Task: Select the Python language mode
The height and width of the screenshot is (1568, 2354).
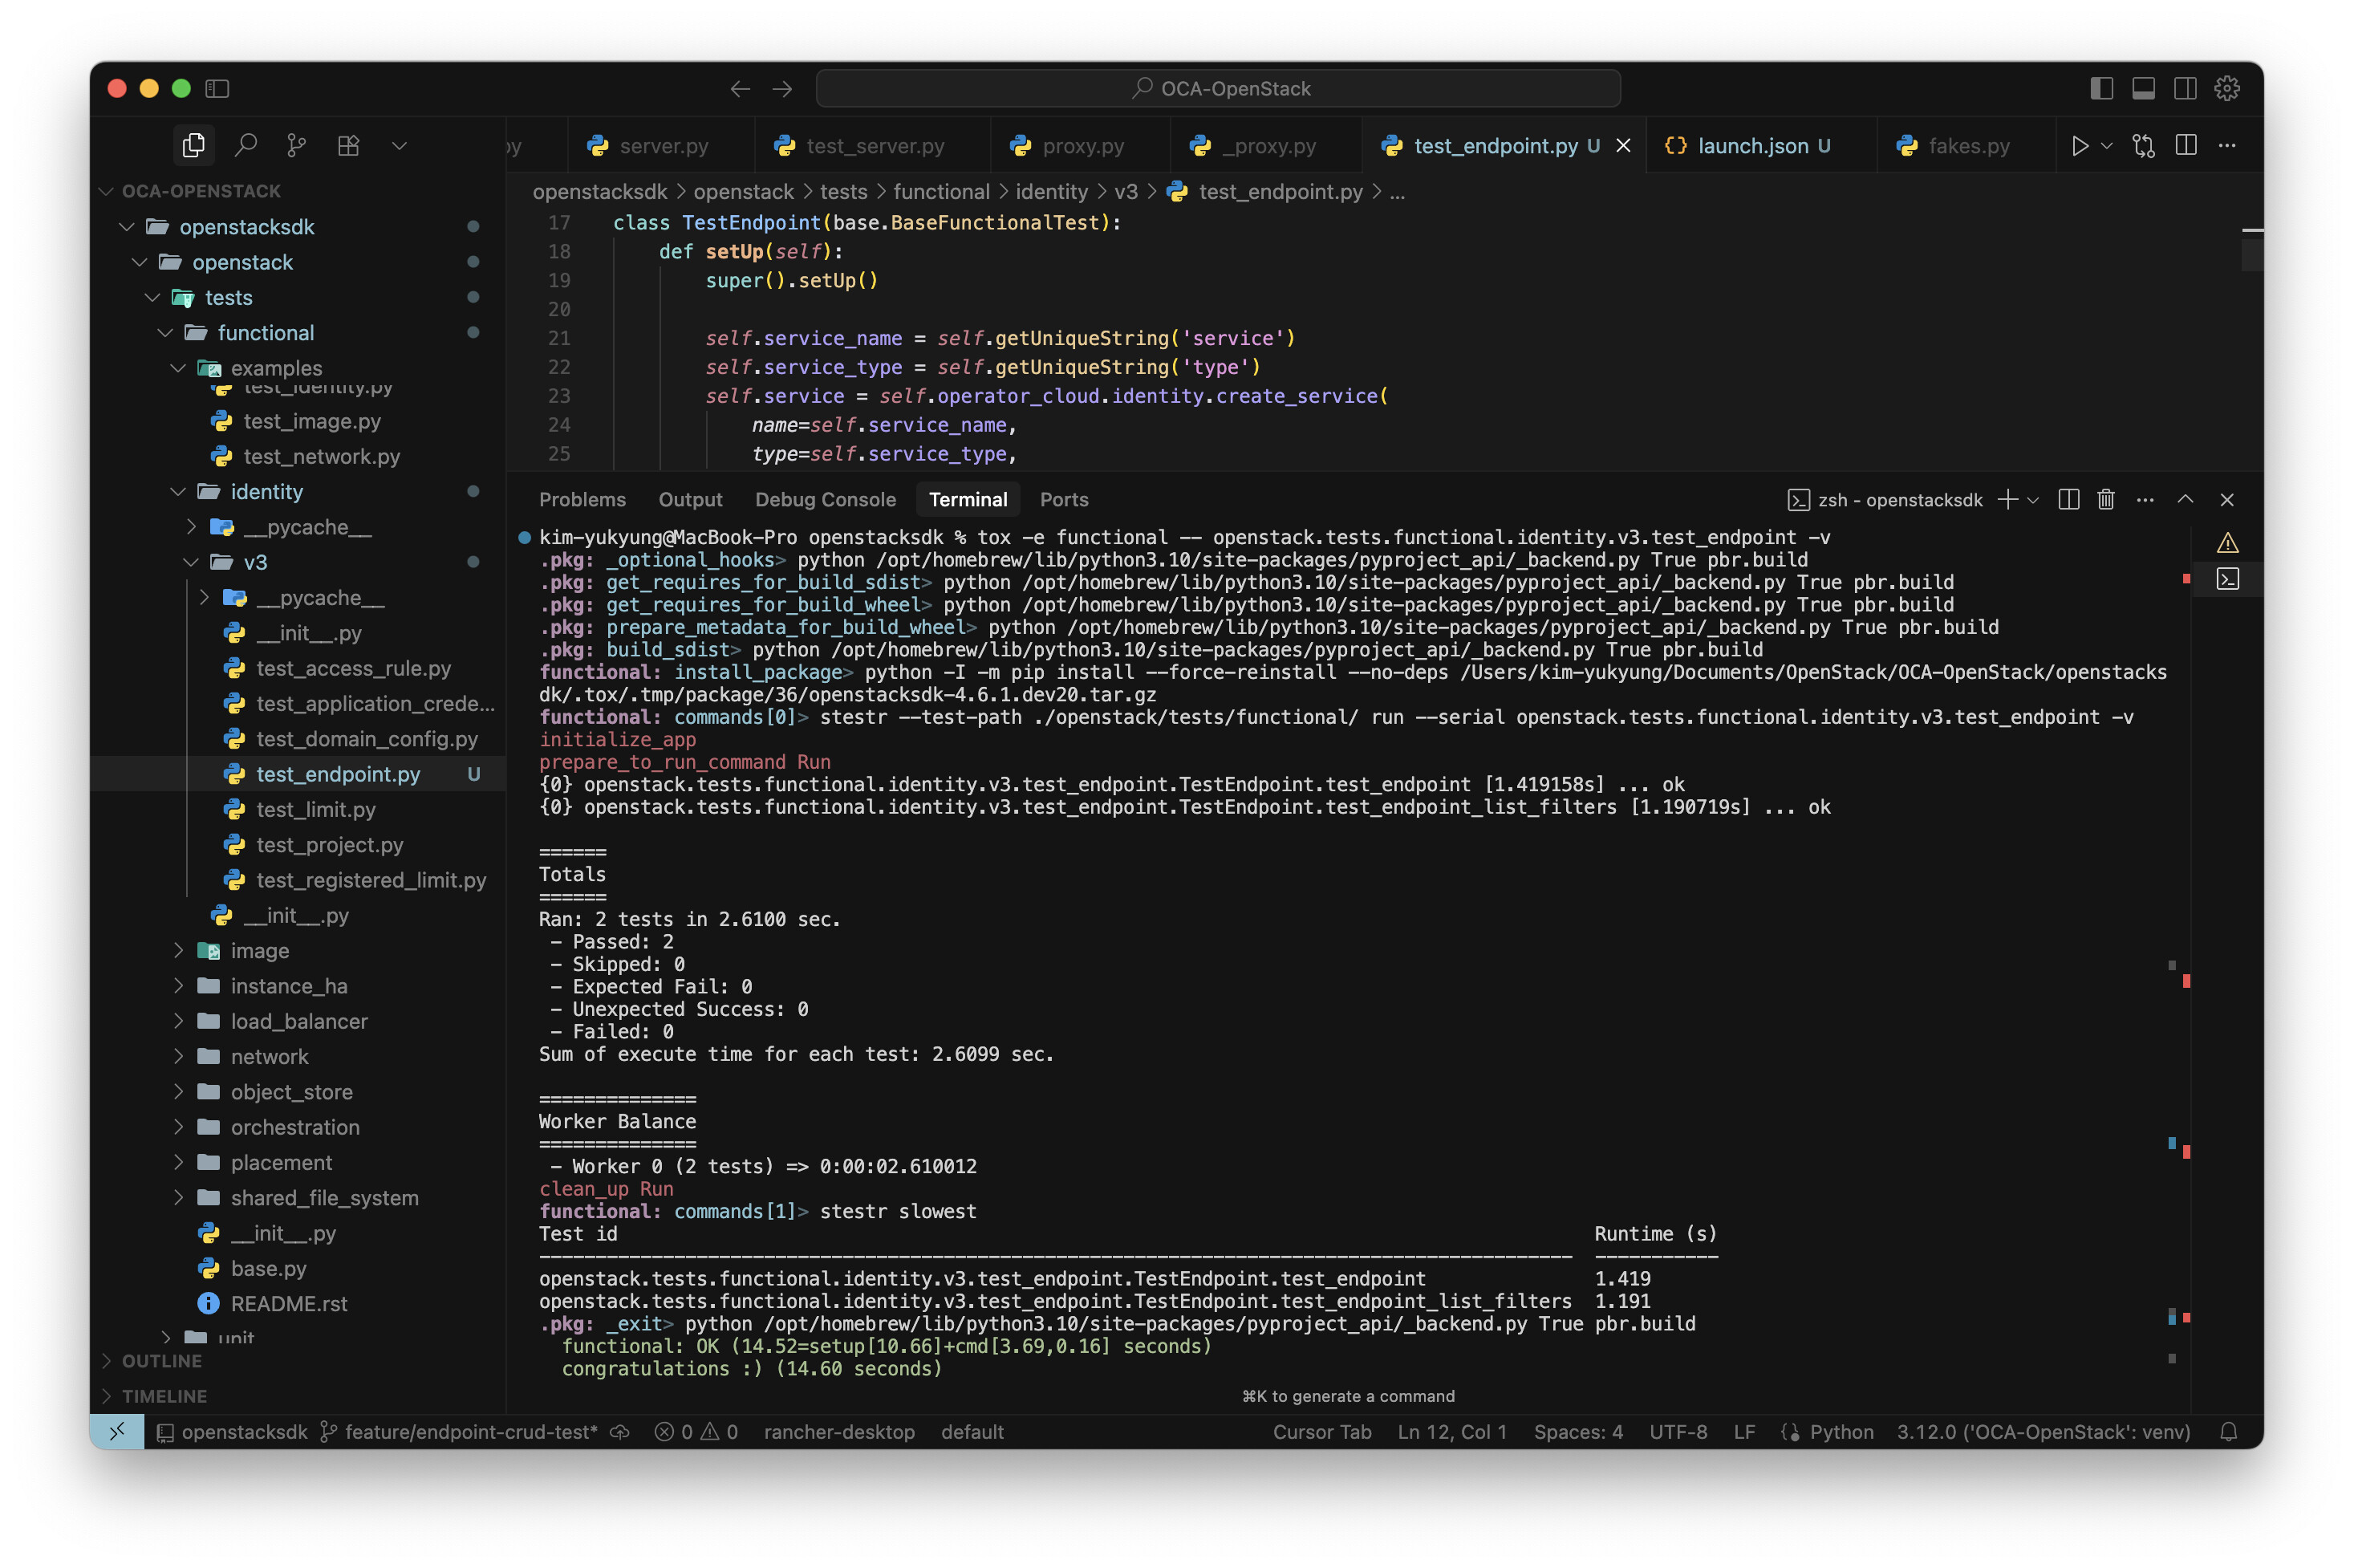Action: click(1841, 1431)
